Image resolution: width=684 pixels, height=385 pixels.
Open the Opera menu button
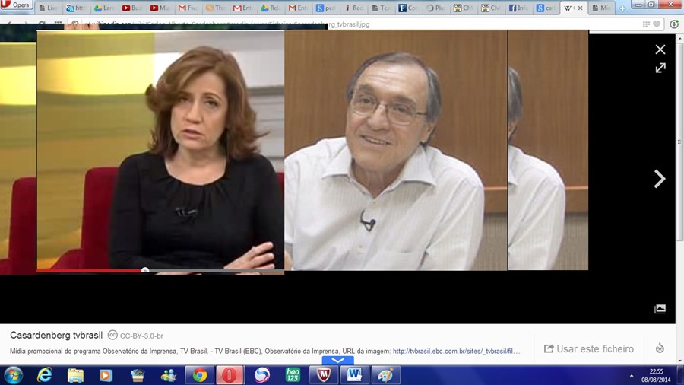click(x=16, y=5)
